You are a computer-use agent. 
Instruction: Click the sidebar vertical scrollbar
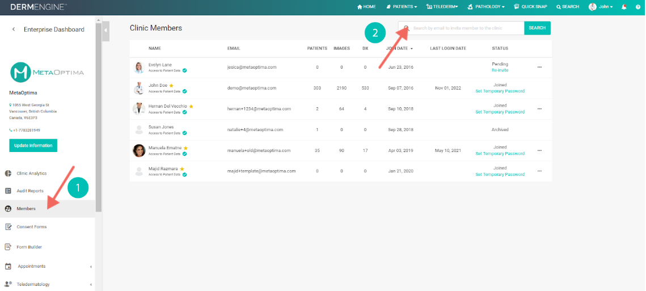tap(99, 117)
